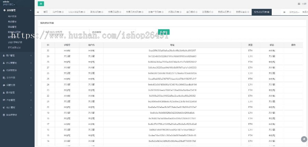Select the address cell in row 17

click(x=172, y=124)
